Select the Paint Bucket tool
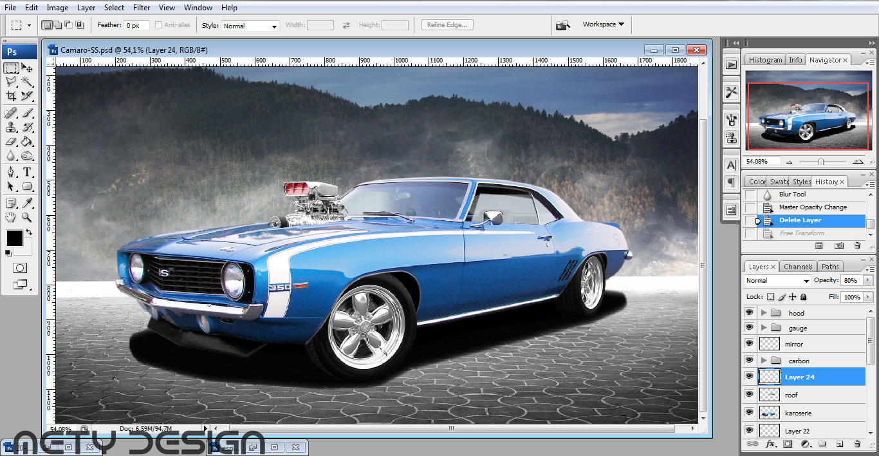 click(28, 142)
